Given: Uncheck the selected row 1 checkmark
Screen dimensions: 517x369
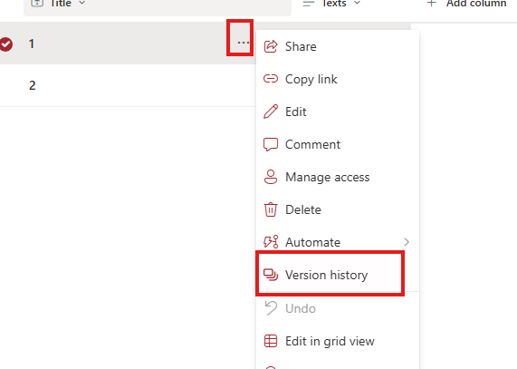Looking at the screenshot, I should point(6,44).
